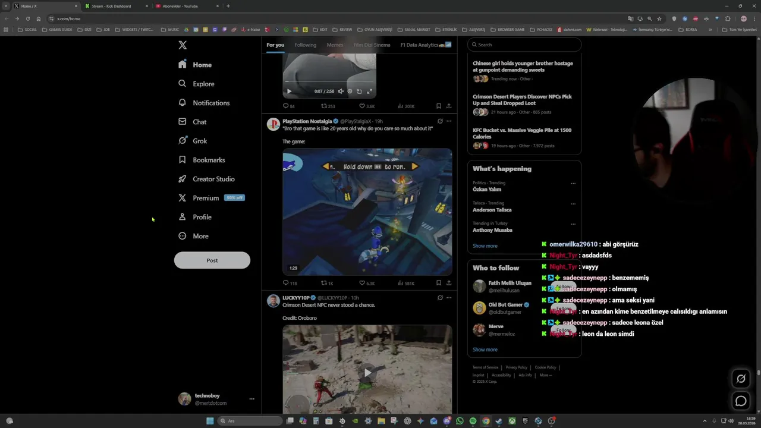The image size is (761, 428).
Task: Reload the x.com page
Action: pyautogui.click(x=27, y=18)
